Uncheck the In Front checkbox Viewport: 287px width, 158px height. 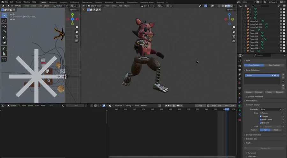261,123
